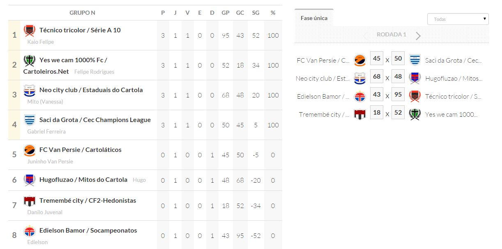Go to the previous round arrow
Viewport: 502px width, 249px height.
point(365,36)
